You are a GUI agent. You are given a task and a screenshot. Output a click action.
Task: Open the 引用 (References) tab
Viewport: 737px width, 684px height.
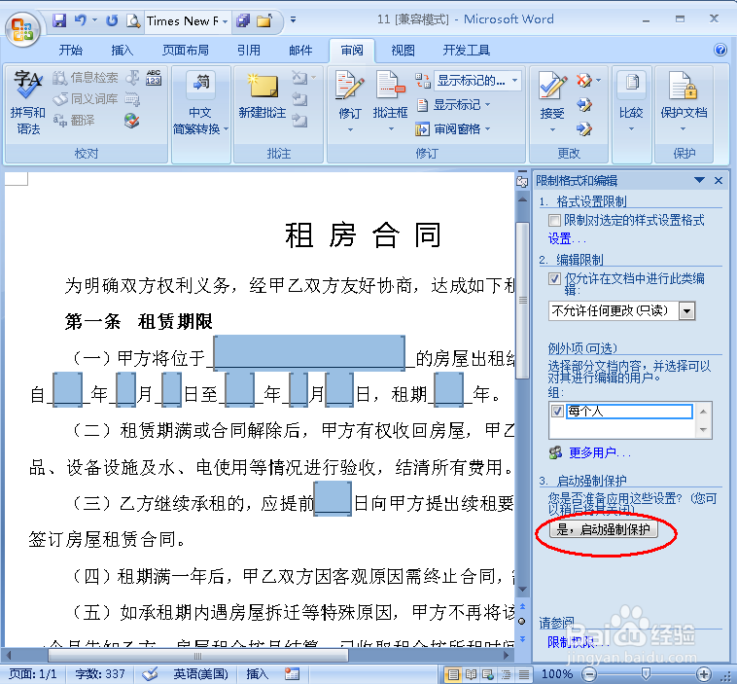point(249,50)
